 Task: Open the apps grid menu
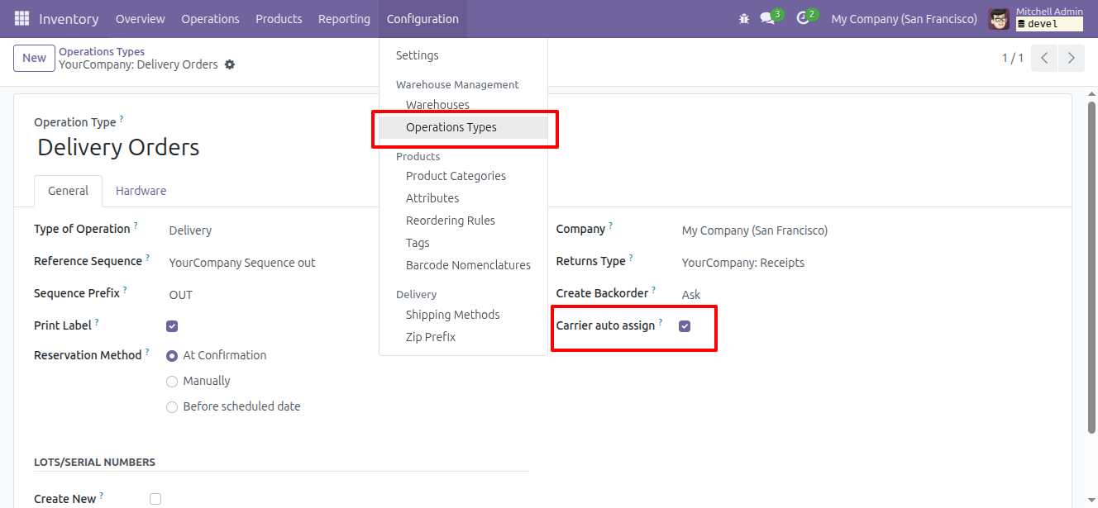pos(21,18)
